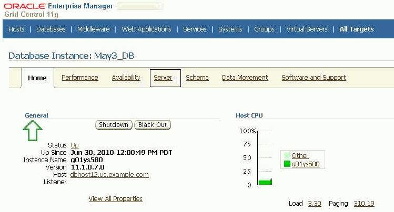Click View All Properties link
Screen dimensions: 394x212
pyautogui.click(x=116, y=199)
